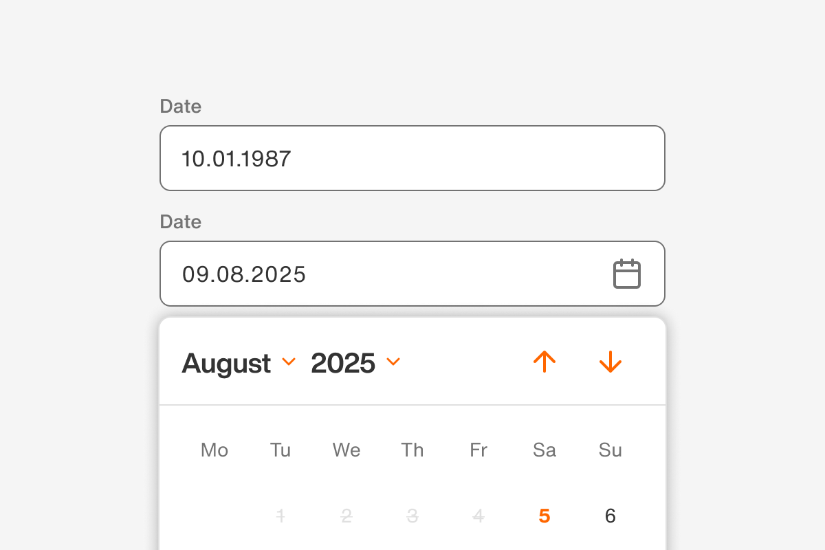Pick day 6 in the calendar
This screenshot has width=825, height=550.
610,516
